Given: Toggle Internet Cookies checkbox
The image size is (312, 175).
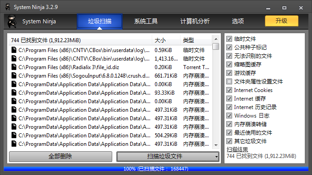Looking at the screenshot, I should pyautogui.click(x=229, y=90).
